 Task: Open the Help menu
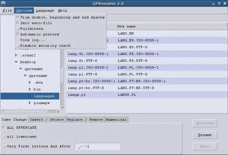point(63,11)
